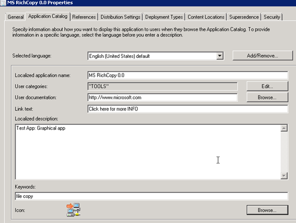Click the Link text label
Viewport: 296px width, 223px height.
click(x=24, y=109)
